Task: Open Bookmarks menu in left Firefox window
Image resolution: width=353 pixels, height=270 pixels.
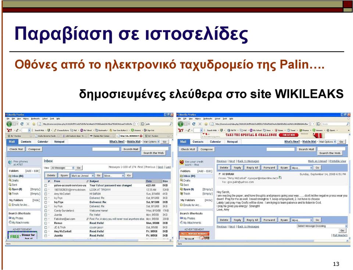Action: [x=35, y=119]
